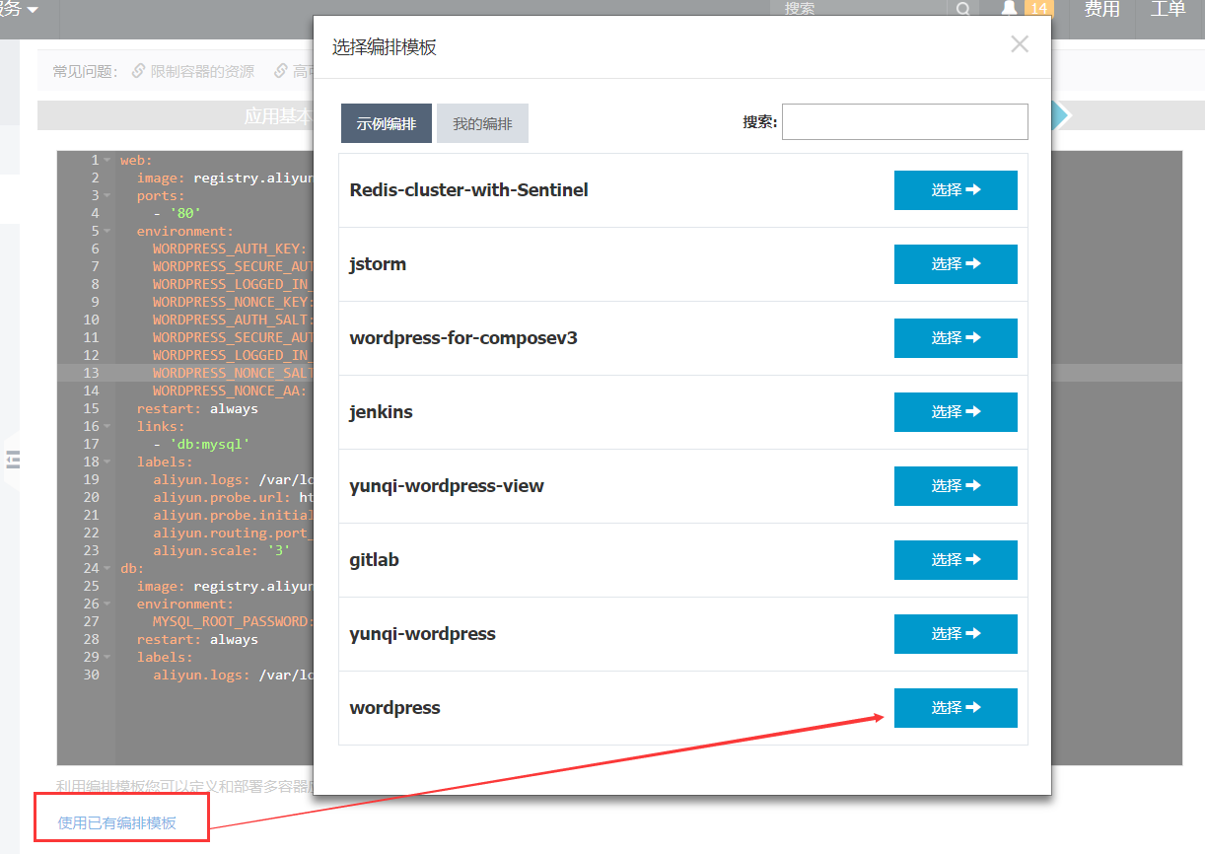Click the 'db:mysql' line in editor

pyautogui.click(x=201, y=444)
